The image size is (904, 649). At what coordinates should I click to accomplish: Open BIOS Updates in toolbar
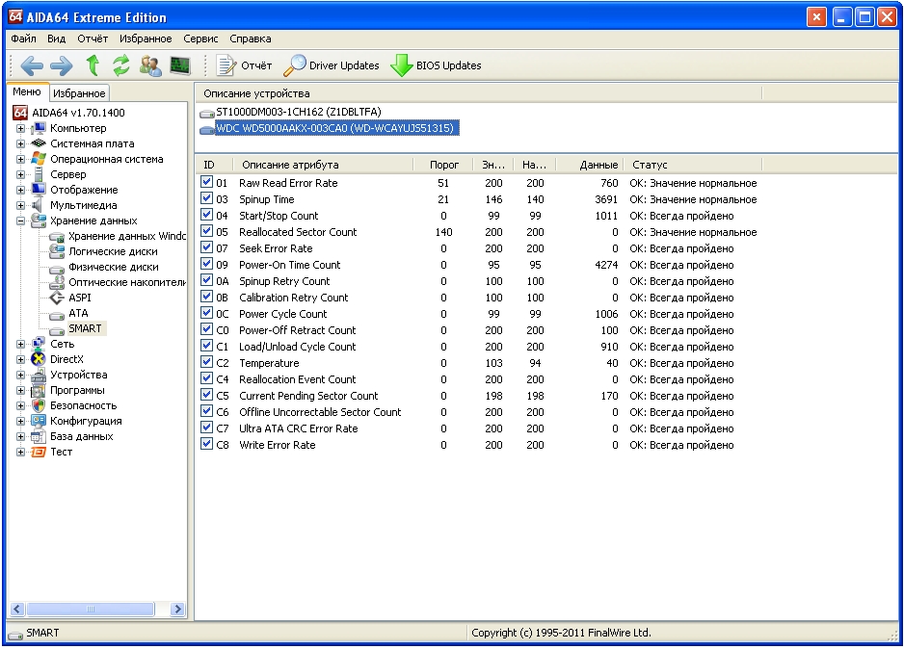pyautogui.click(x=436, y=65)
